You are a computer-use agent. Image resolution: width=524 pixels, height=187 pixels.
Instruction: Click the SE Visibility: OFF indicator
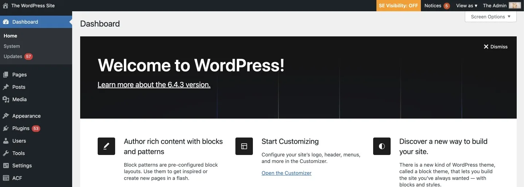398,5
